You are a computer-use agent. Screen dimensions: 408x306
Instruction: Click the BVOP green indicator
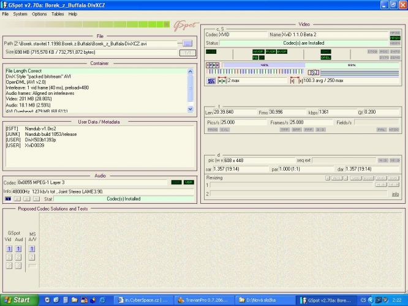[x=282, y=52]
